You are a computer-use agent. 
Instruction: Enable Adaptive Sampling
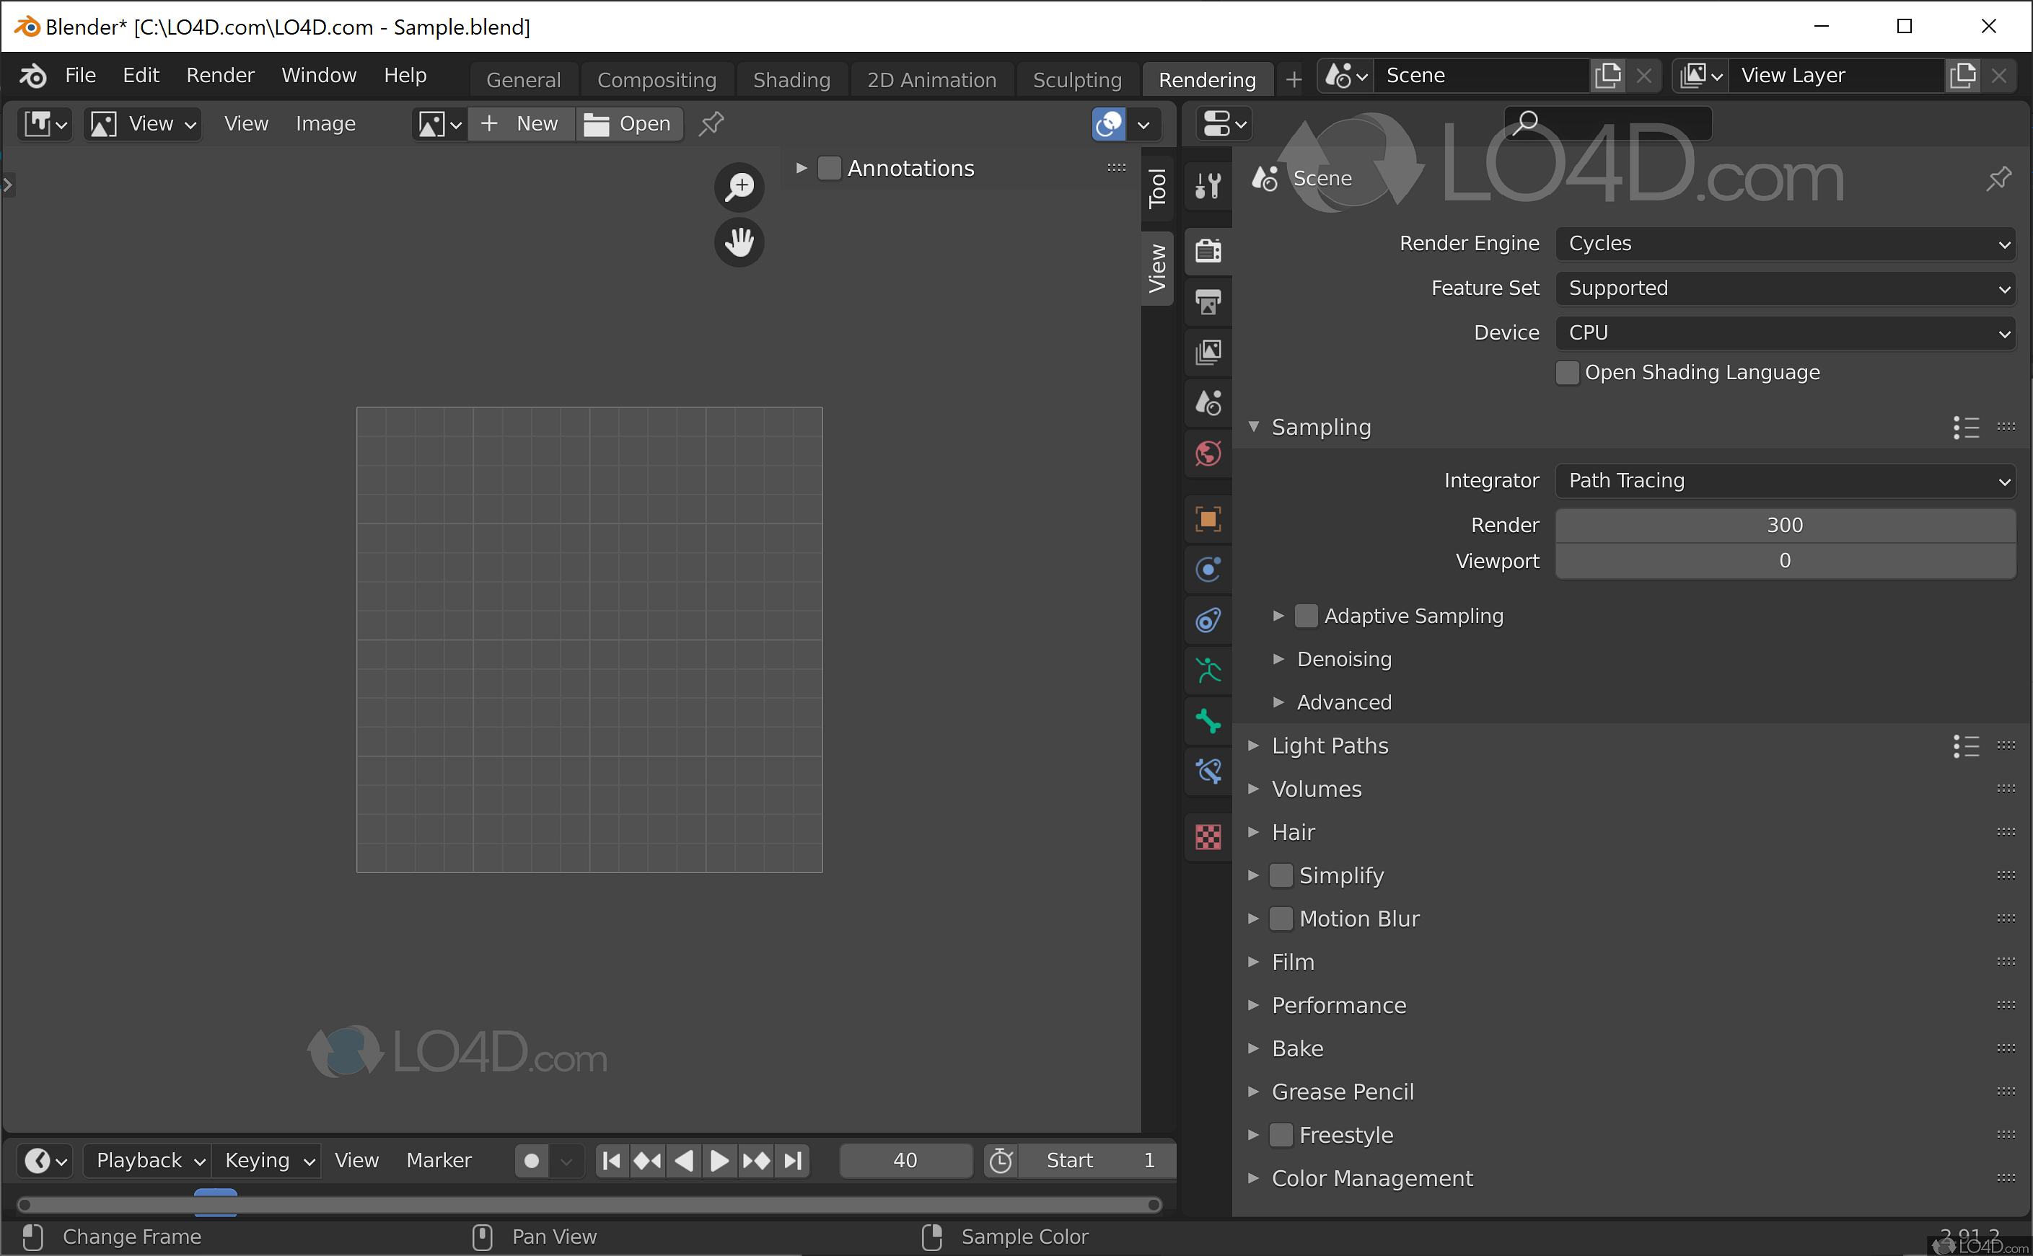[1307, 616]
